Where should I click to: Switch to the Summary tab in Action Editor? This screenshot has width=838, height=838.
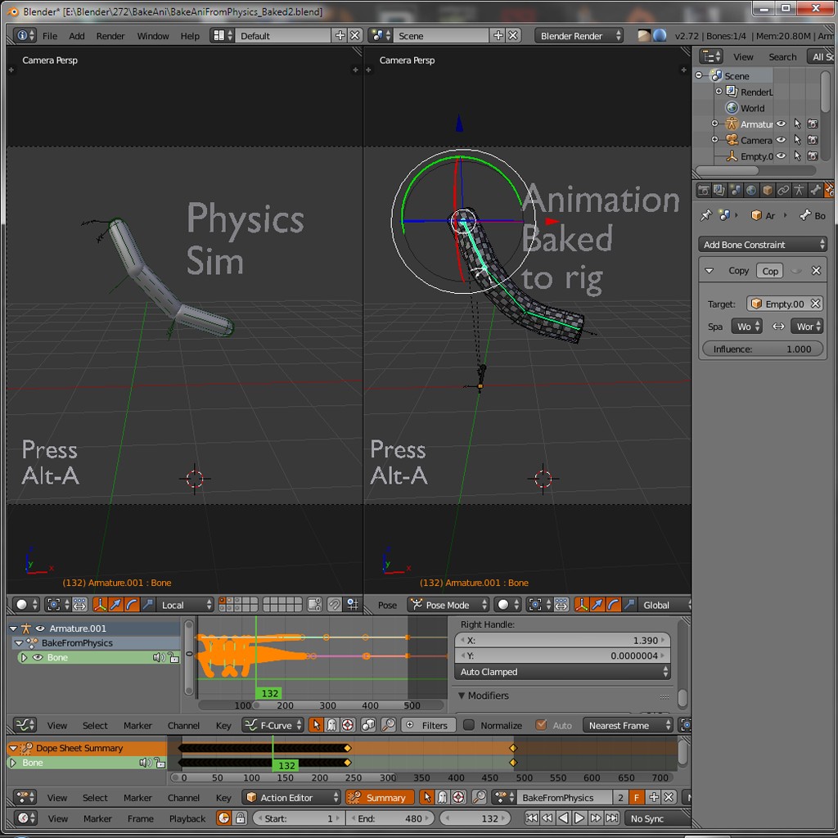click(x=379, y=796)
